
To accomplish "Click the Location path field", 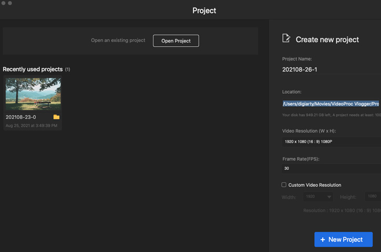I will coord(331,104).
